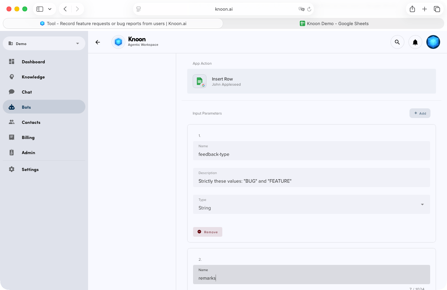Open a new Safari tab with plus
The image size is (447, 290).
(x=425, y=9)
